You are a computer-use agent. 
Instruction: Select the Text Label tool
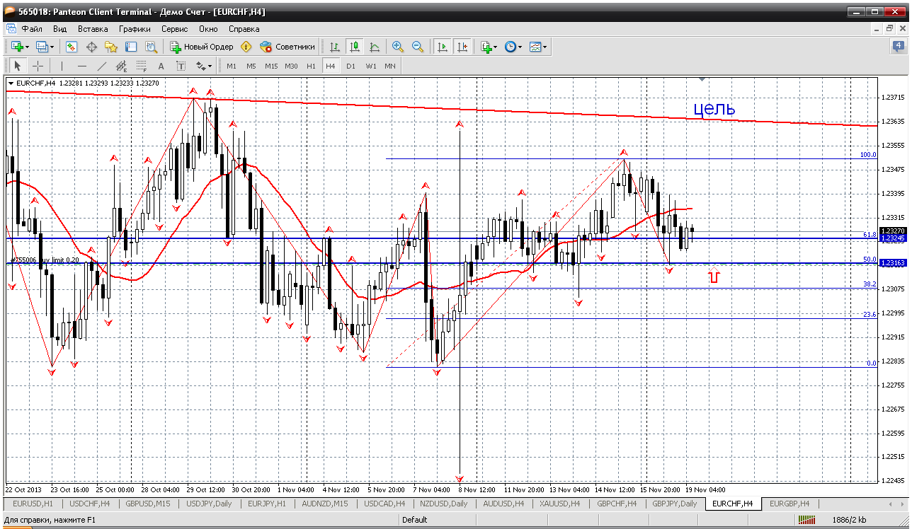click(x=181, y=66)
